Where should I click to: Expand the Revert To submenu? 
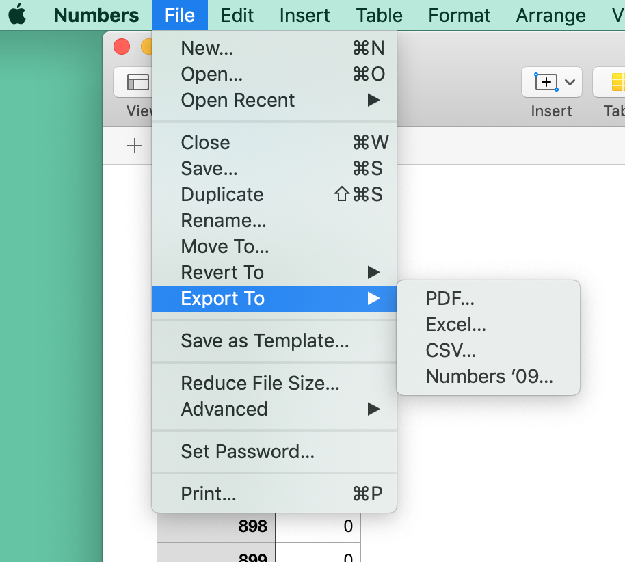tap(274, 273)
